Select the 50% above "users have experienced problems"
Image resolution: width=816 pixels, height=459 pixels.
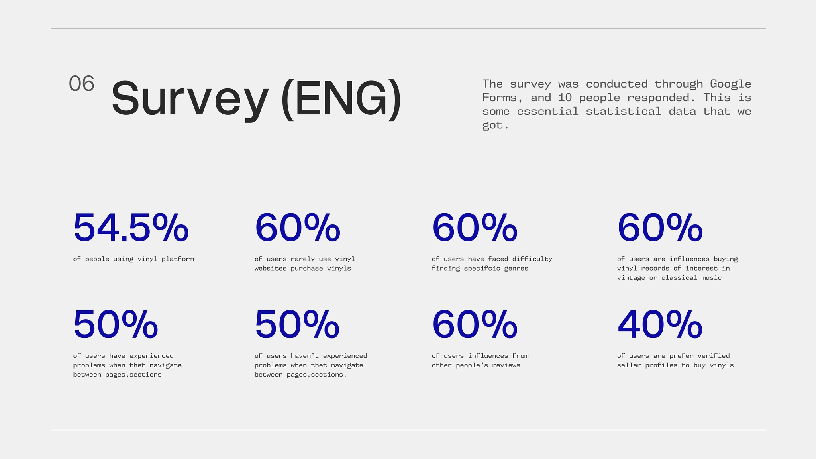coord(116,325)
